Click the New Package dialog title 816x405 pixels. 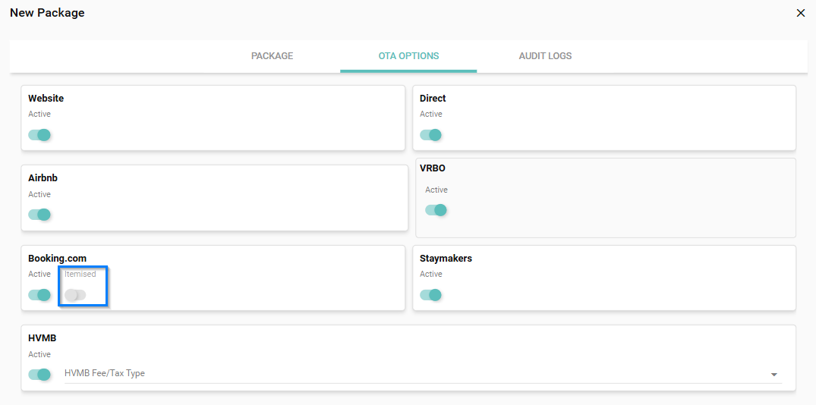click(47, 13)
